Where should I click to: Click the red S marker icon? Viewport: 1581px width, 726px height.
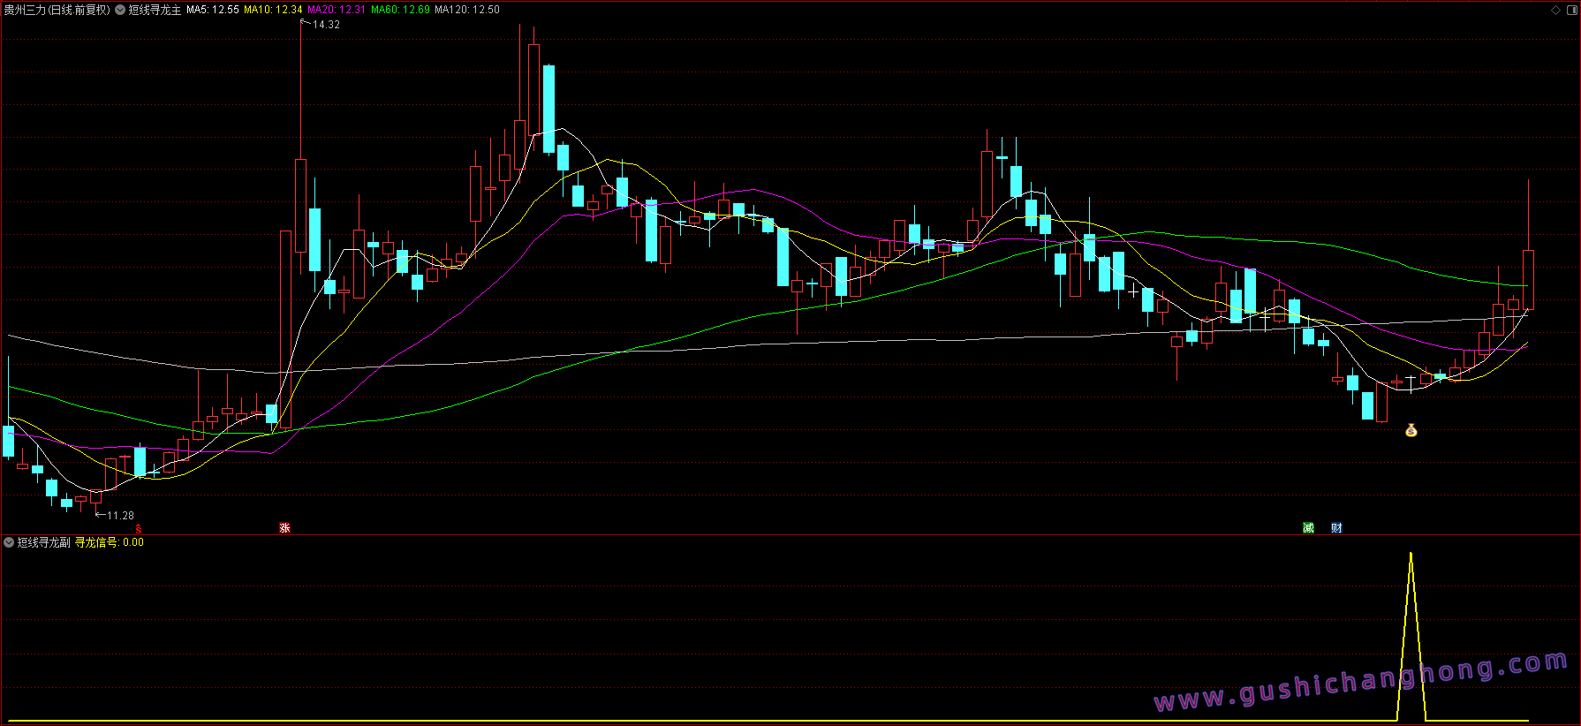[x=139, y=529]
